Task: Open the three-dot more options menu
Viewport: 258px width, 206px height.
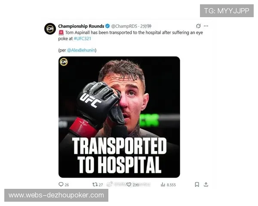Action: (206, 26)
